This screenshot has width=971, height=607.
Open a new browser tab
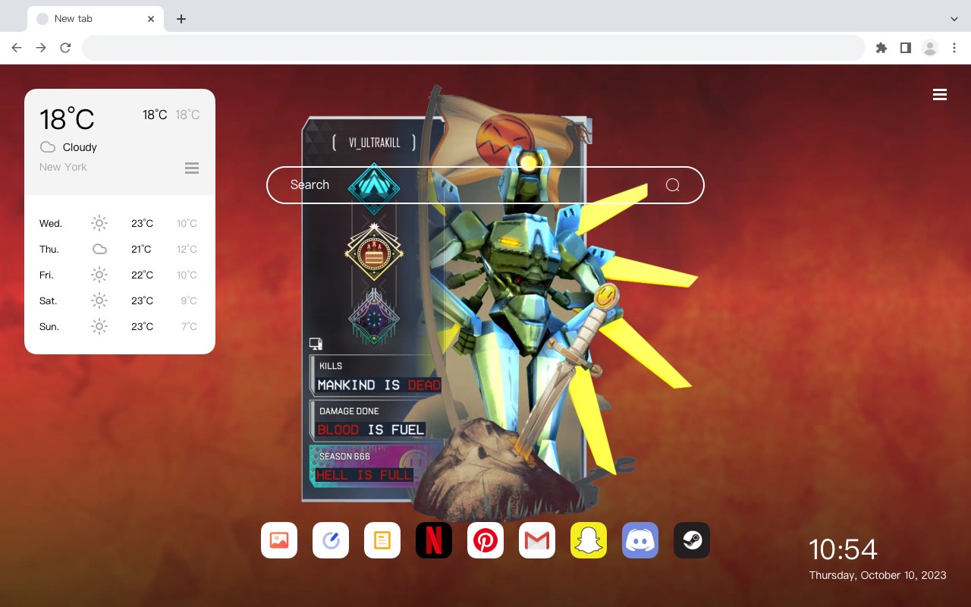[181, 19]
